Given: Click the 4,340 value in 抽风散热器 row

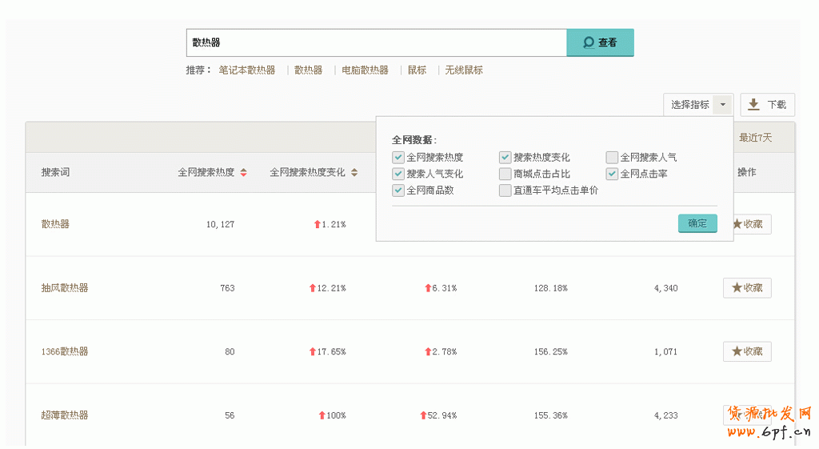Looking at the screenshot, I should tap(666, 288).
